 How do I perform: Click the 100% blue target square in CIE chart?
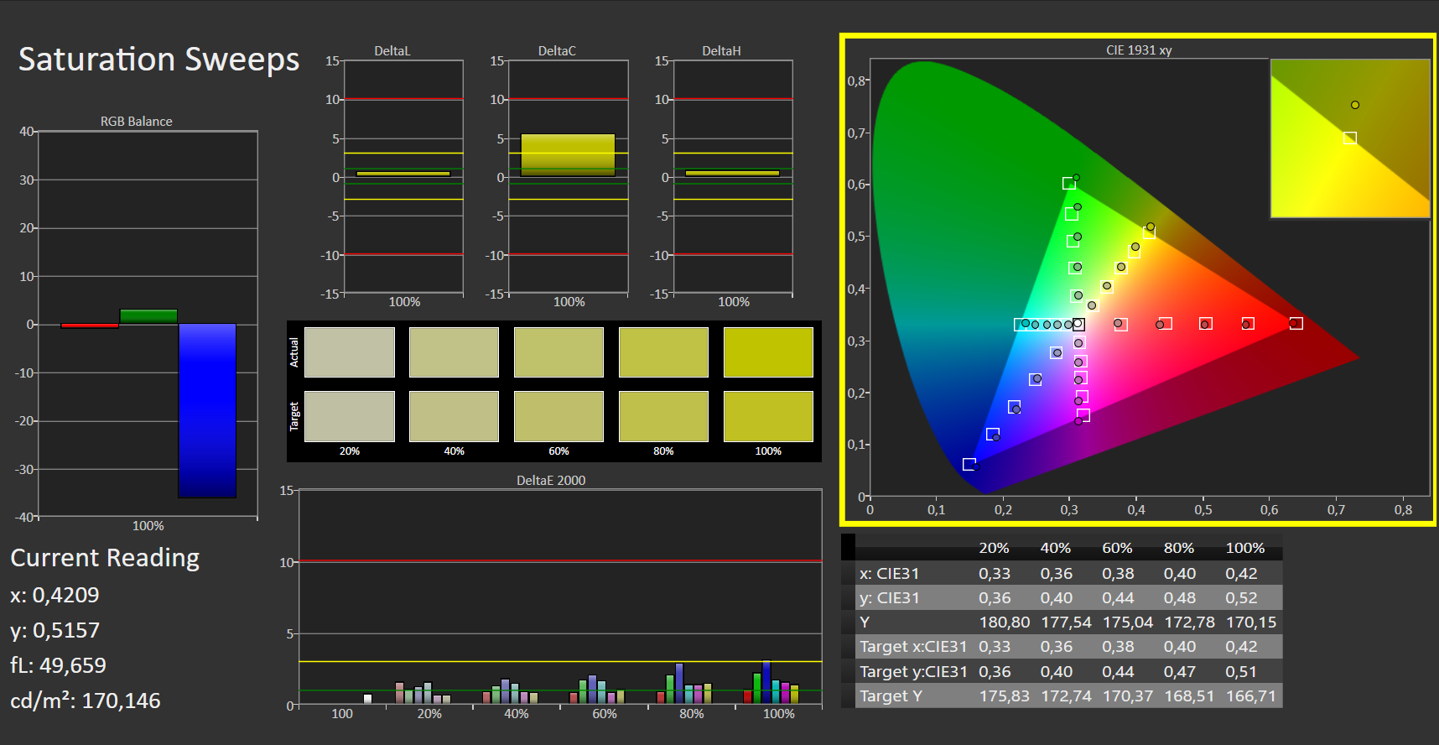point(969,464)
